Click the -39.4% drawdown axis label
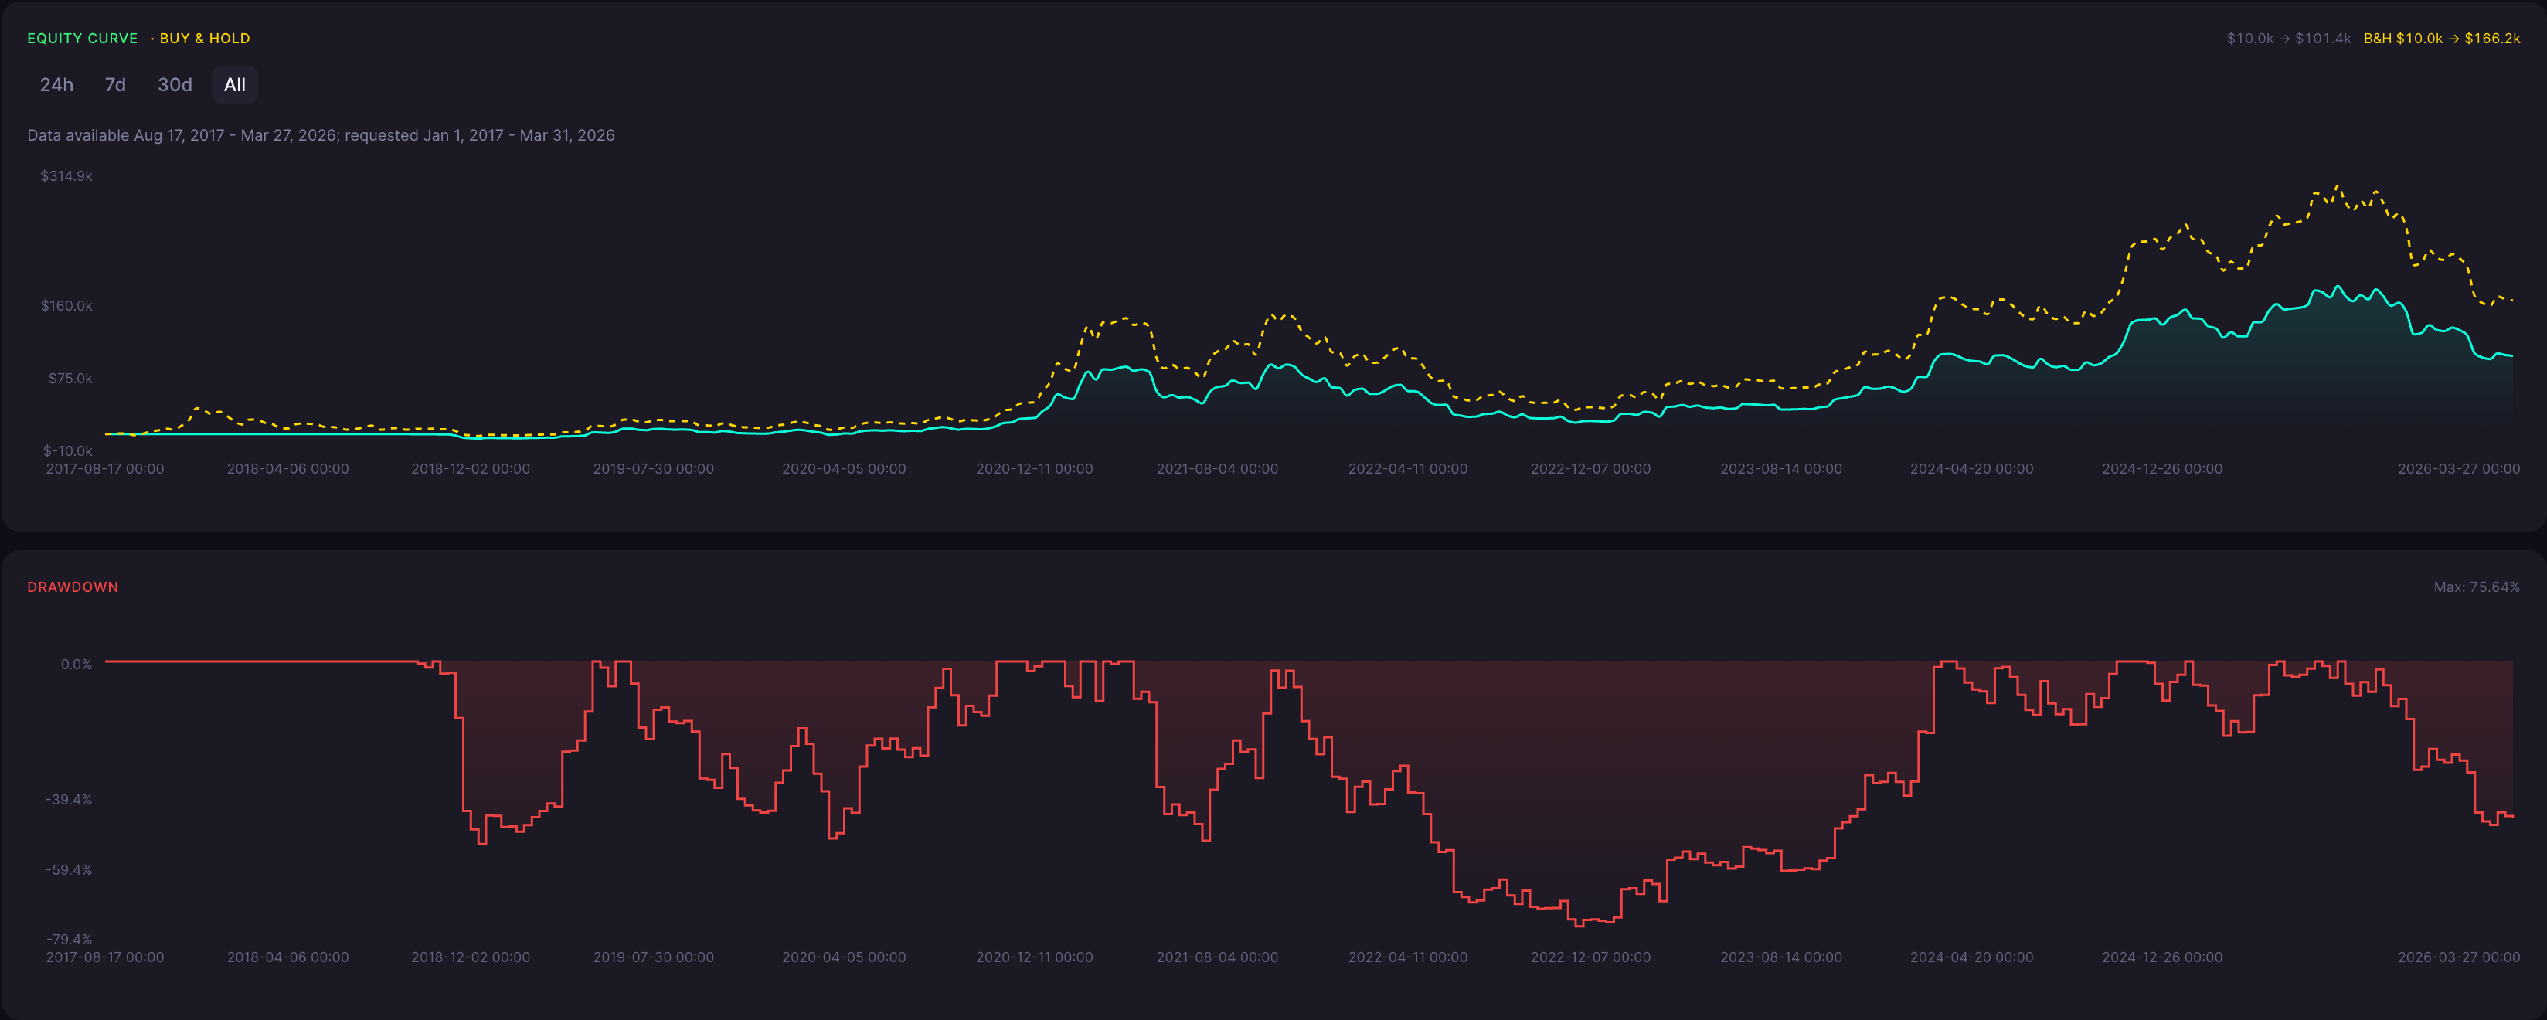 (70, 800)
